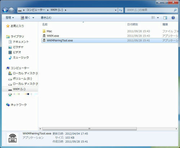Open the address bar history dropdown
The width and height of the screenshot is (180, 148).
coord(116,10)
